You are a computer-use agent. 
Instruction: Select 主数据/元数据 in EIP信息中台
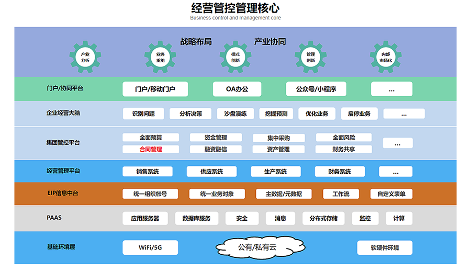tap(283, 194)
